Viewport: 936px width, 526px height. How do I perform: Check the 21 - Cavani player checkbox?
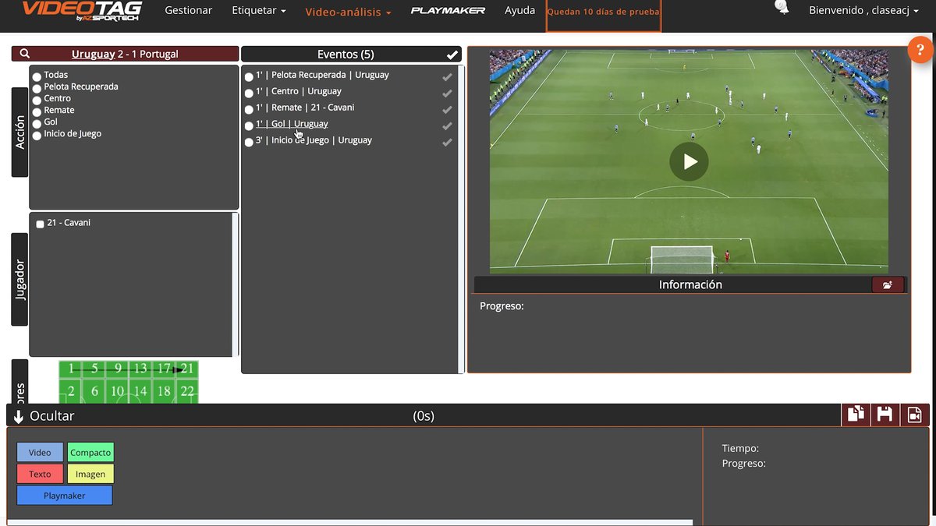tap(40, 224)
